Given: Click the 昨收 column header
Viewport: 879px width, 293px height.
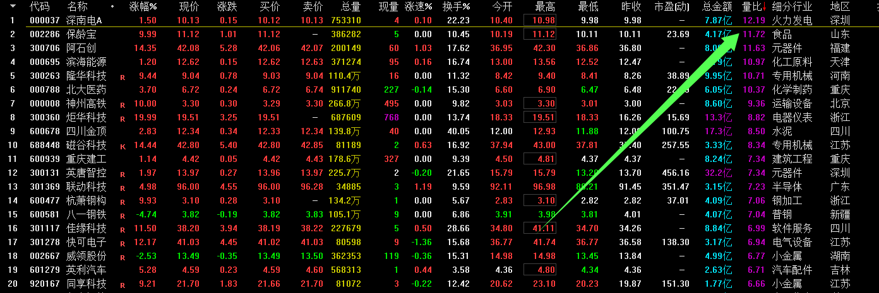Looking at the screenshot, I should click(631, 7).
